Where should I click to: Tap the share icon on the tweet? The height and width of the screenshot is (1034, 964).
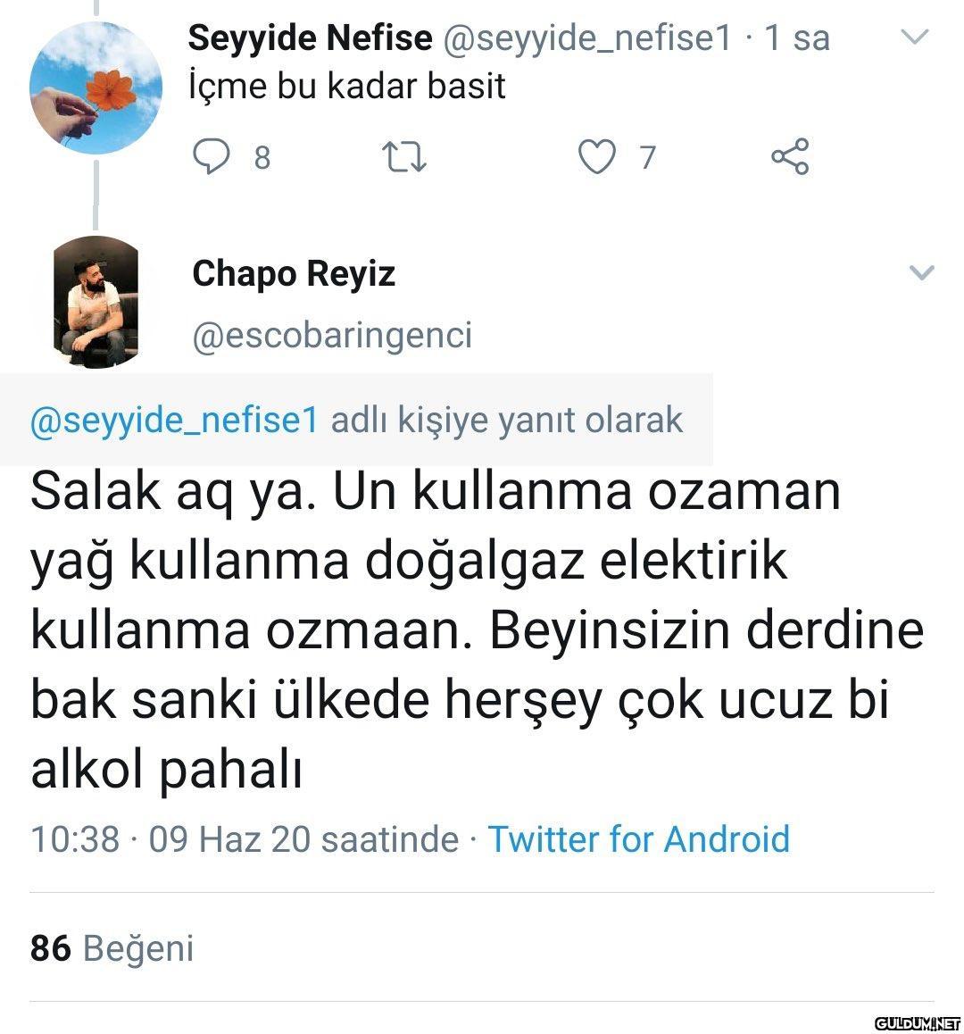[x=790, y=157]
